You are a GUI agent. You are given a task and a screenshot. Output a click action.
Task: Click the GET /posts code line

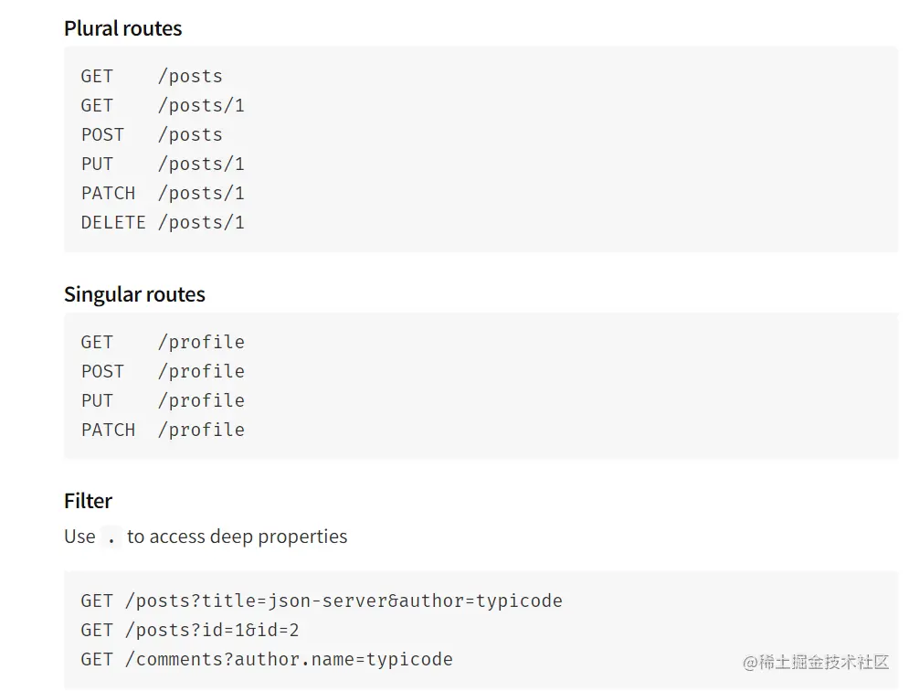tap(152, 76)
